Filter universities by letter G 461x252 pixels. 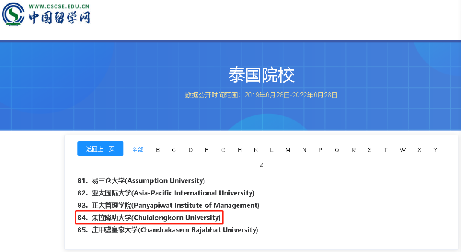point(223,150)
